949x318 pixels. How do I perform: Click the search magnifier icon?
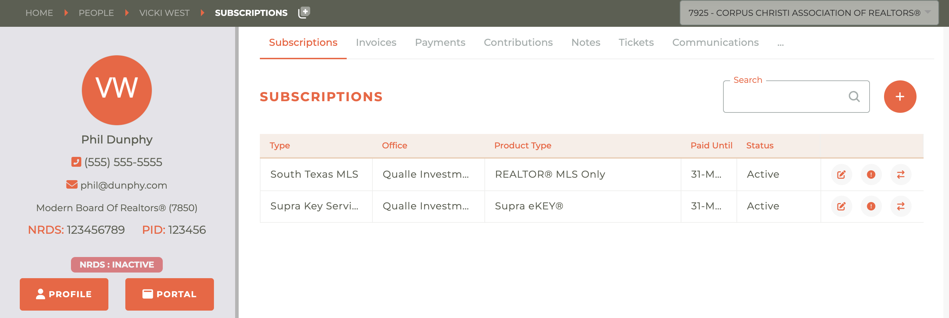tap(854, 97)
